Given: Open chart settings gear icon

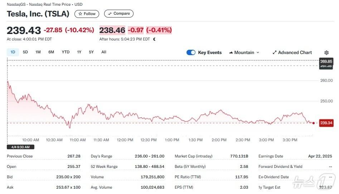Looking at the screenshot, I should coord(326,53).
